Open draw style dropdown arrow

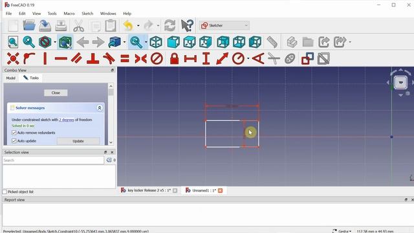coord(55,42)
